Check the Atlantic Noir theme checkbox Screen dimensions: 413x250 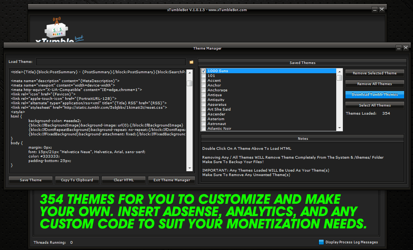click(203, 129)
